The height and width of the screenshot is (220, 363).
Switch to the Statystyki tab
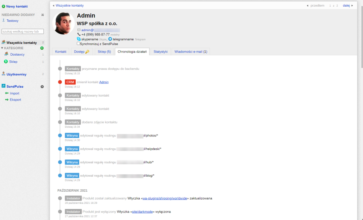pyautogui.click(x=161, y=52)
